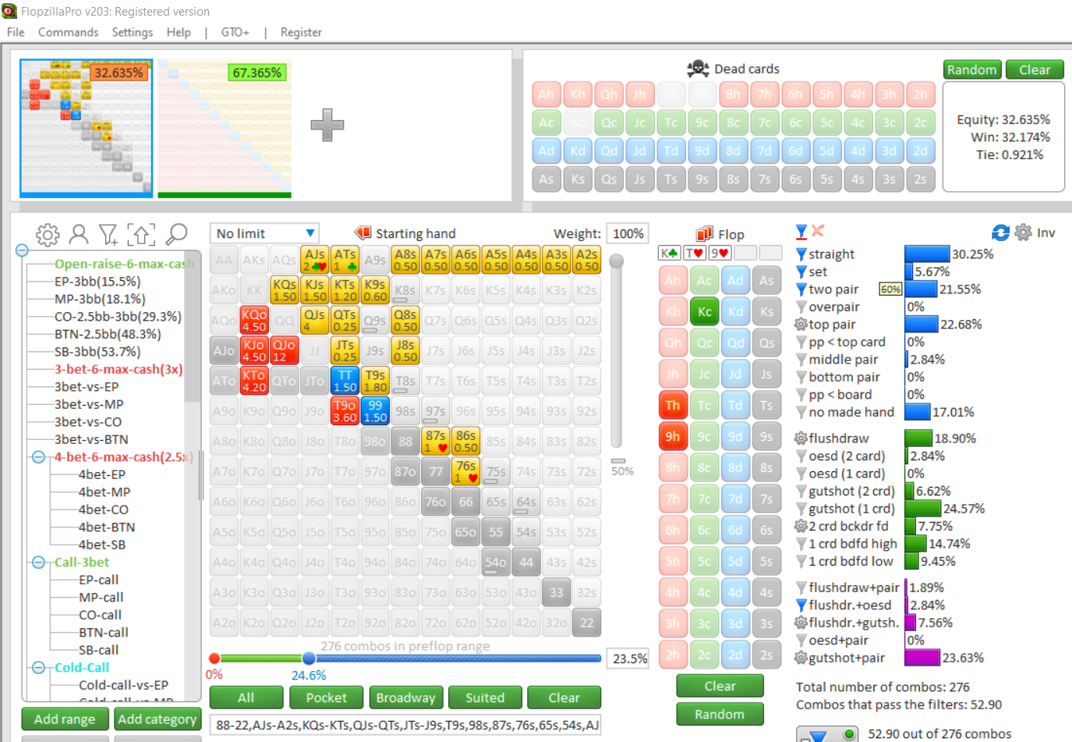Select the 32.635% player range thumbnail
The width and height of the screenshot is (1072, 742).
click(x=87, y=127)
